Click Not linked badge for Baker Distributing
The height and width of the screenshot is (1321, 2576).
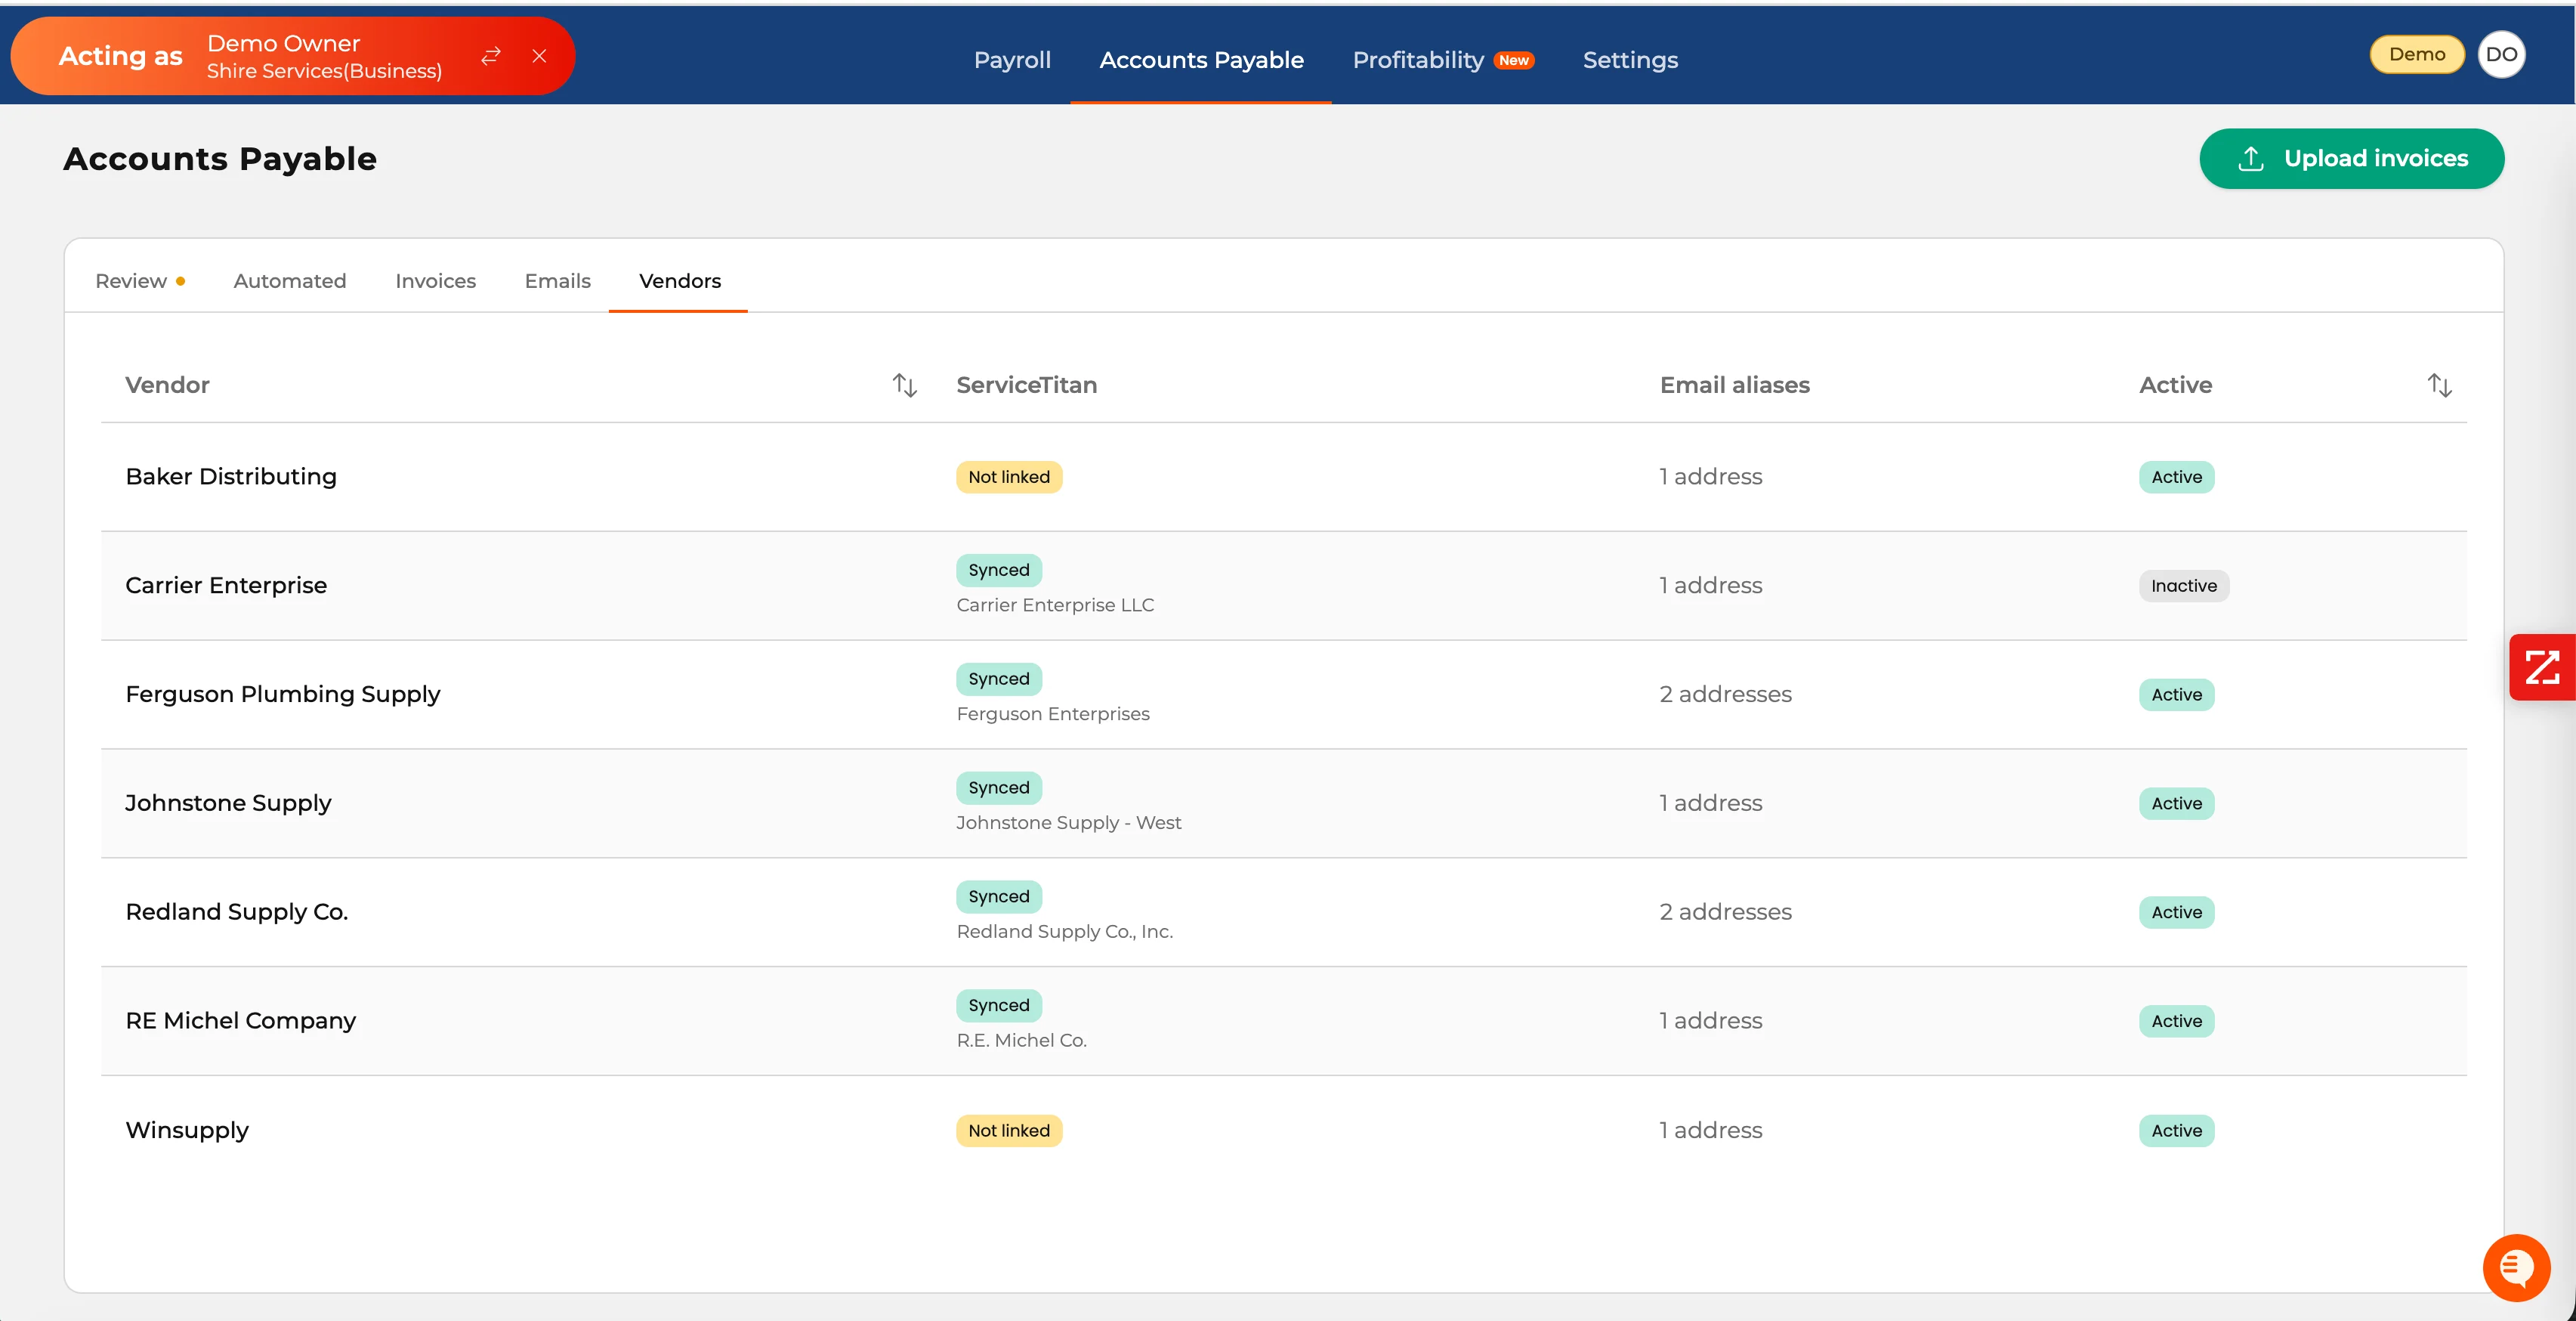[x=1008, y=478]
